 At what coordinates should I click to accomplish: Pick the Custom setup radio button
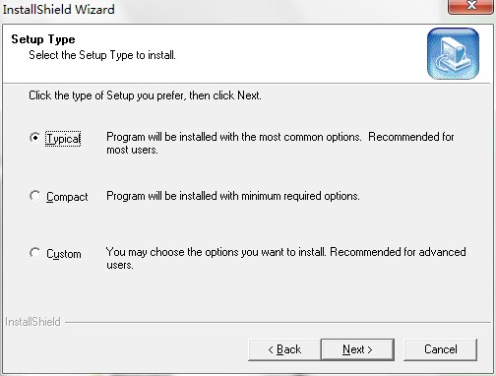(34, 253)
